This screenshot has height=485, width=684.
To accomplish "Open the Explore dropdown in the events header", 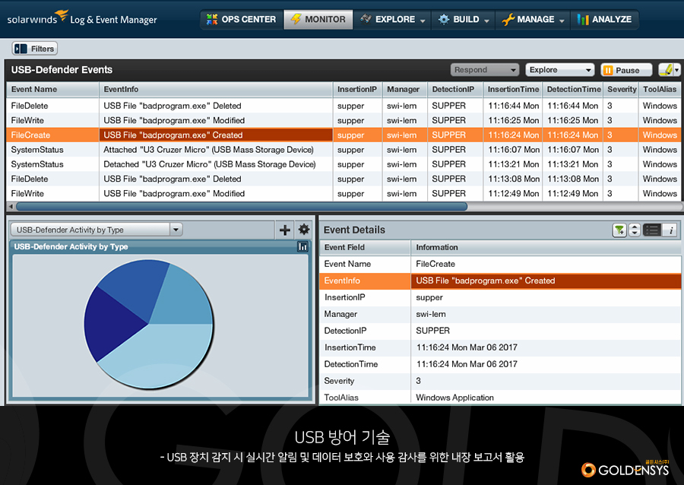I will 560,70.
